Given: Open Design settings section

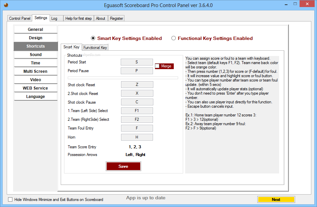Looking at the screenshot, I should [x=36, y=38].
